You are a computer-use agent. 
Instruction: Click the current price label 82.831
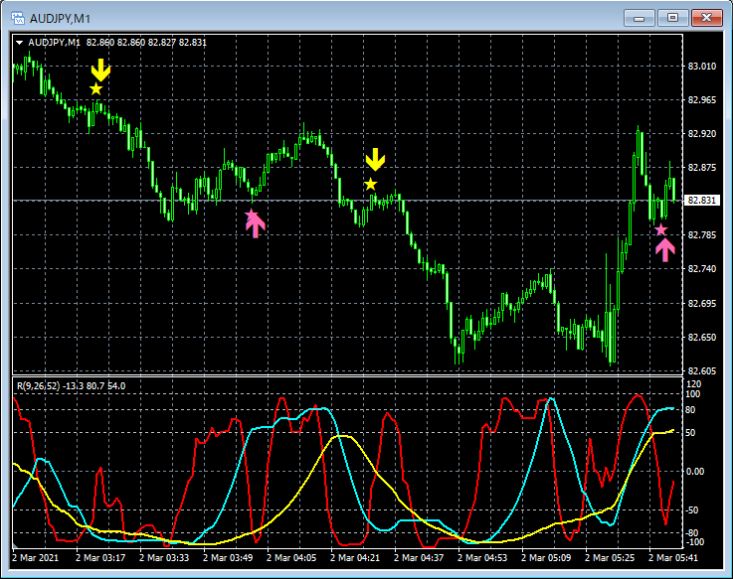(x=702, y=201)
